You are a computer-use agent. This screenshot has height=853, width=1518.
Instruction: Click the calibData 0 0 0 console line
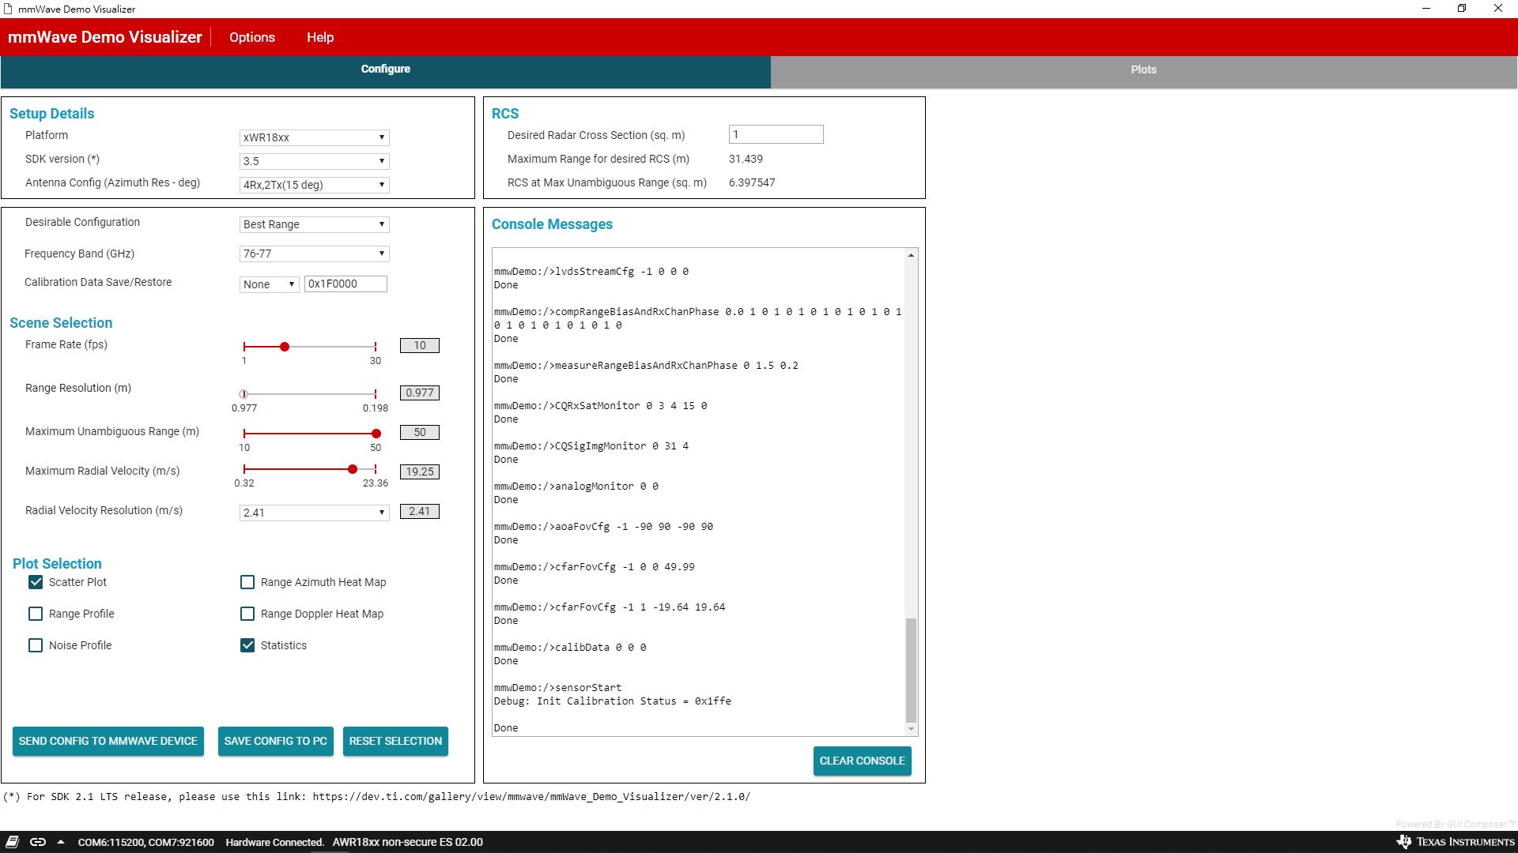(570, 648)
